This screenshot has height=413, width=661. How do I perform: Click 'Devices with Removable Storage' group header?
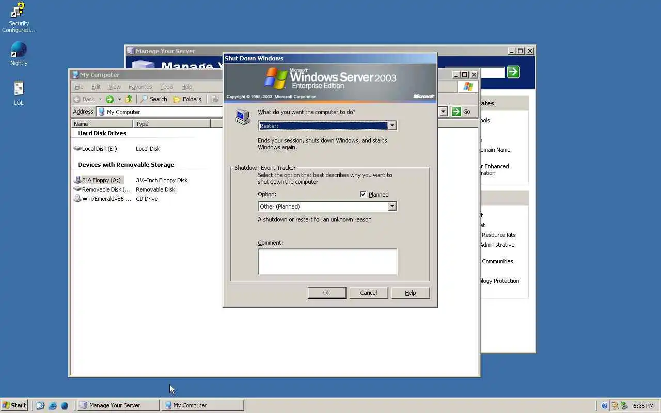pyautogui.click(x=126, y=165)
